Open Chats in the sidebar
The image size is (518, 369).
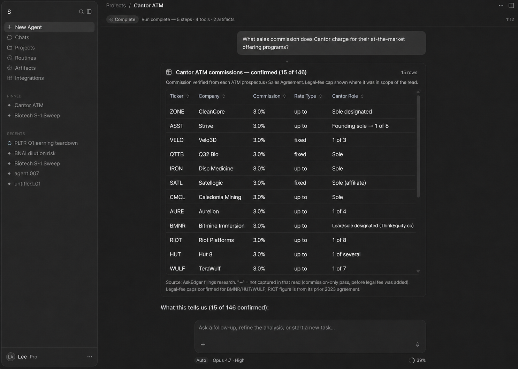[x=49, y=37]
